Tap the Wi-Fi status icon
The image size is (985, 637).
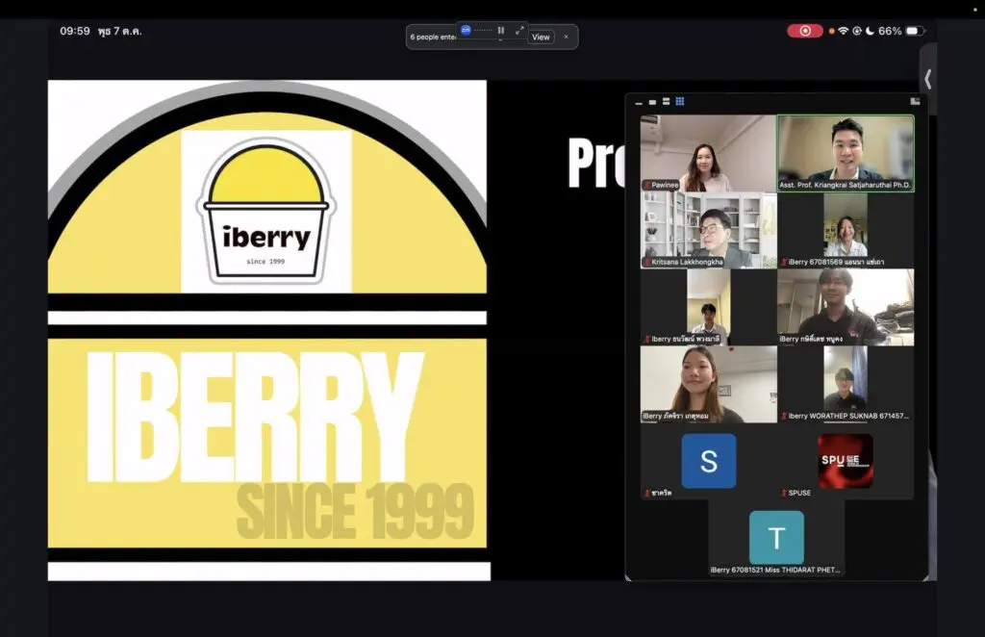[843, 31]
